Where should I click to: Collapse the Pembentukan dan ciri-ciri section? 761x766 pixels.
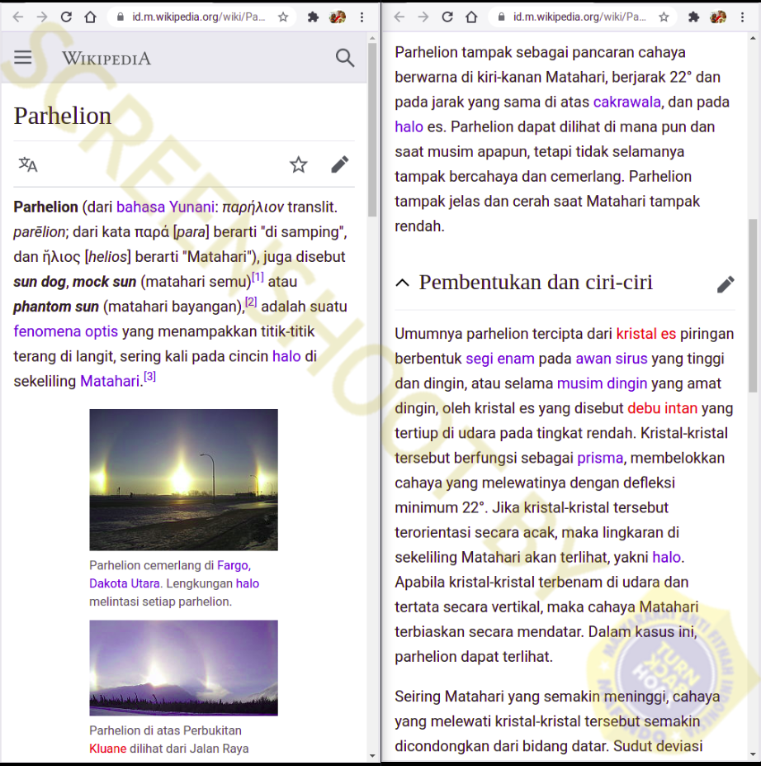click(x=403, y=283)
